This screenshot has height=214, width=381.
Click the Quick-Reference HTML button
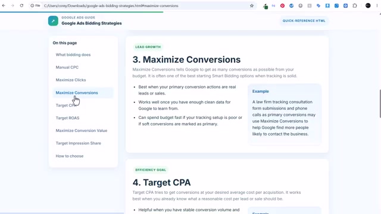(x=304, y=21)
